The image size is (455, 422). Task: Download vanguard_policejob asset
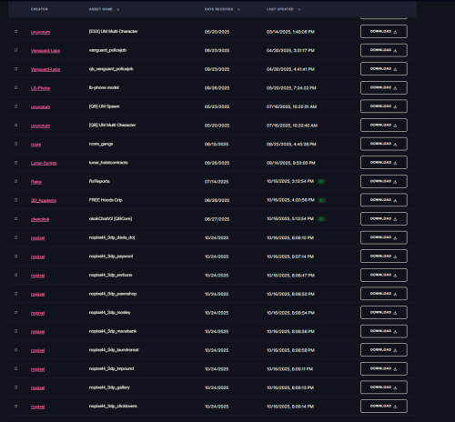pyautogui.click(x=384, y=50)
